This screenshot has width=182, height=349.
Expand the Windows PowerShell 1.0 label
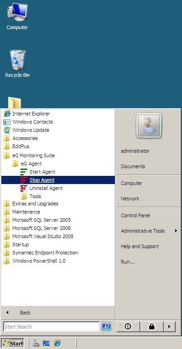click(x=39, y=261)
